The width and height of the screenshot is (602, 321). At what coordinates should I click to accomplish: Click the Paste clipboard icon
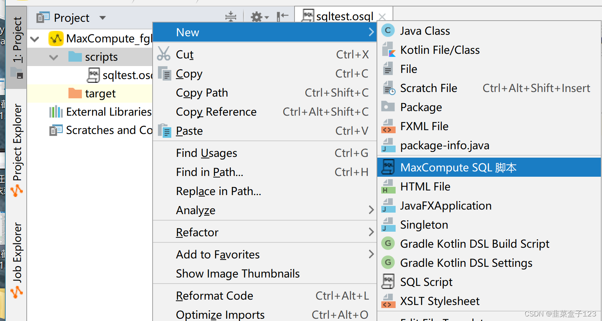pyautogui.click(x=164, y=131)
